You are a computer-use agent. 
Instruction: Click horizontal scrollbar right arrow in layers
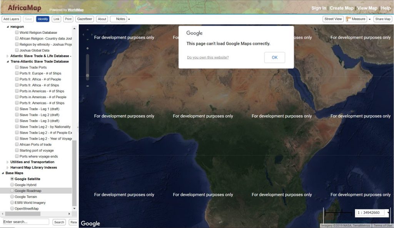click(x=69, y=214)
